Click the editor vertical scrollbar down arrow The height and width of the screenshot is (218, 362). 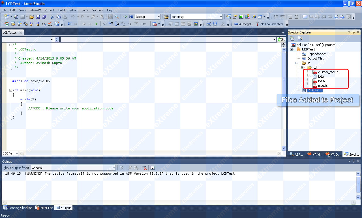tap(284, 148)
